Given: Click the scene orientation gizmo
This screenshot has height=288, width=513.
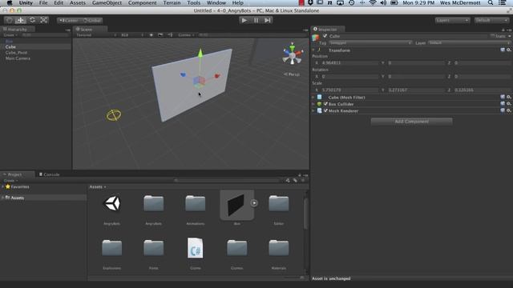Looking at the screenshot, I should (x=292, y=54).
